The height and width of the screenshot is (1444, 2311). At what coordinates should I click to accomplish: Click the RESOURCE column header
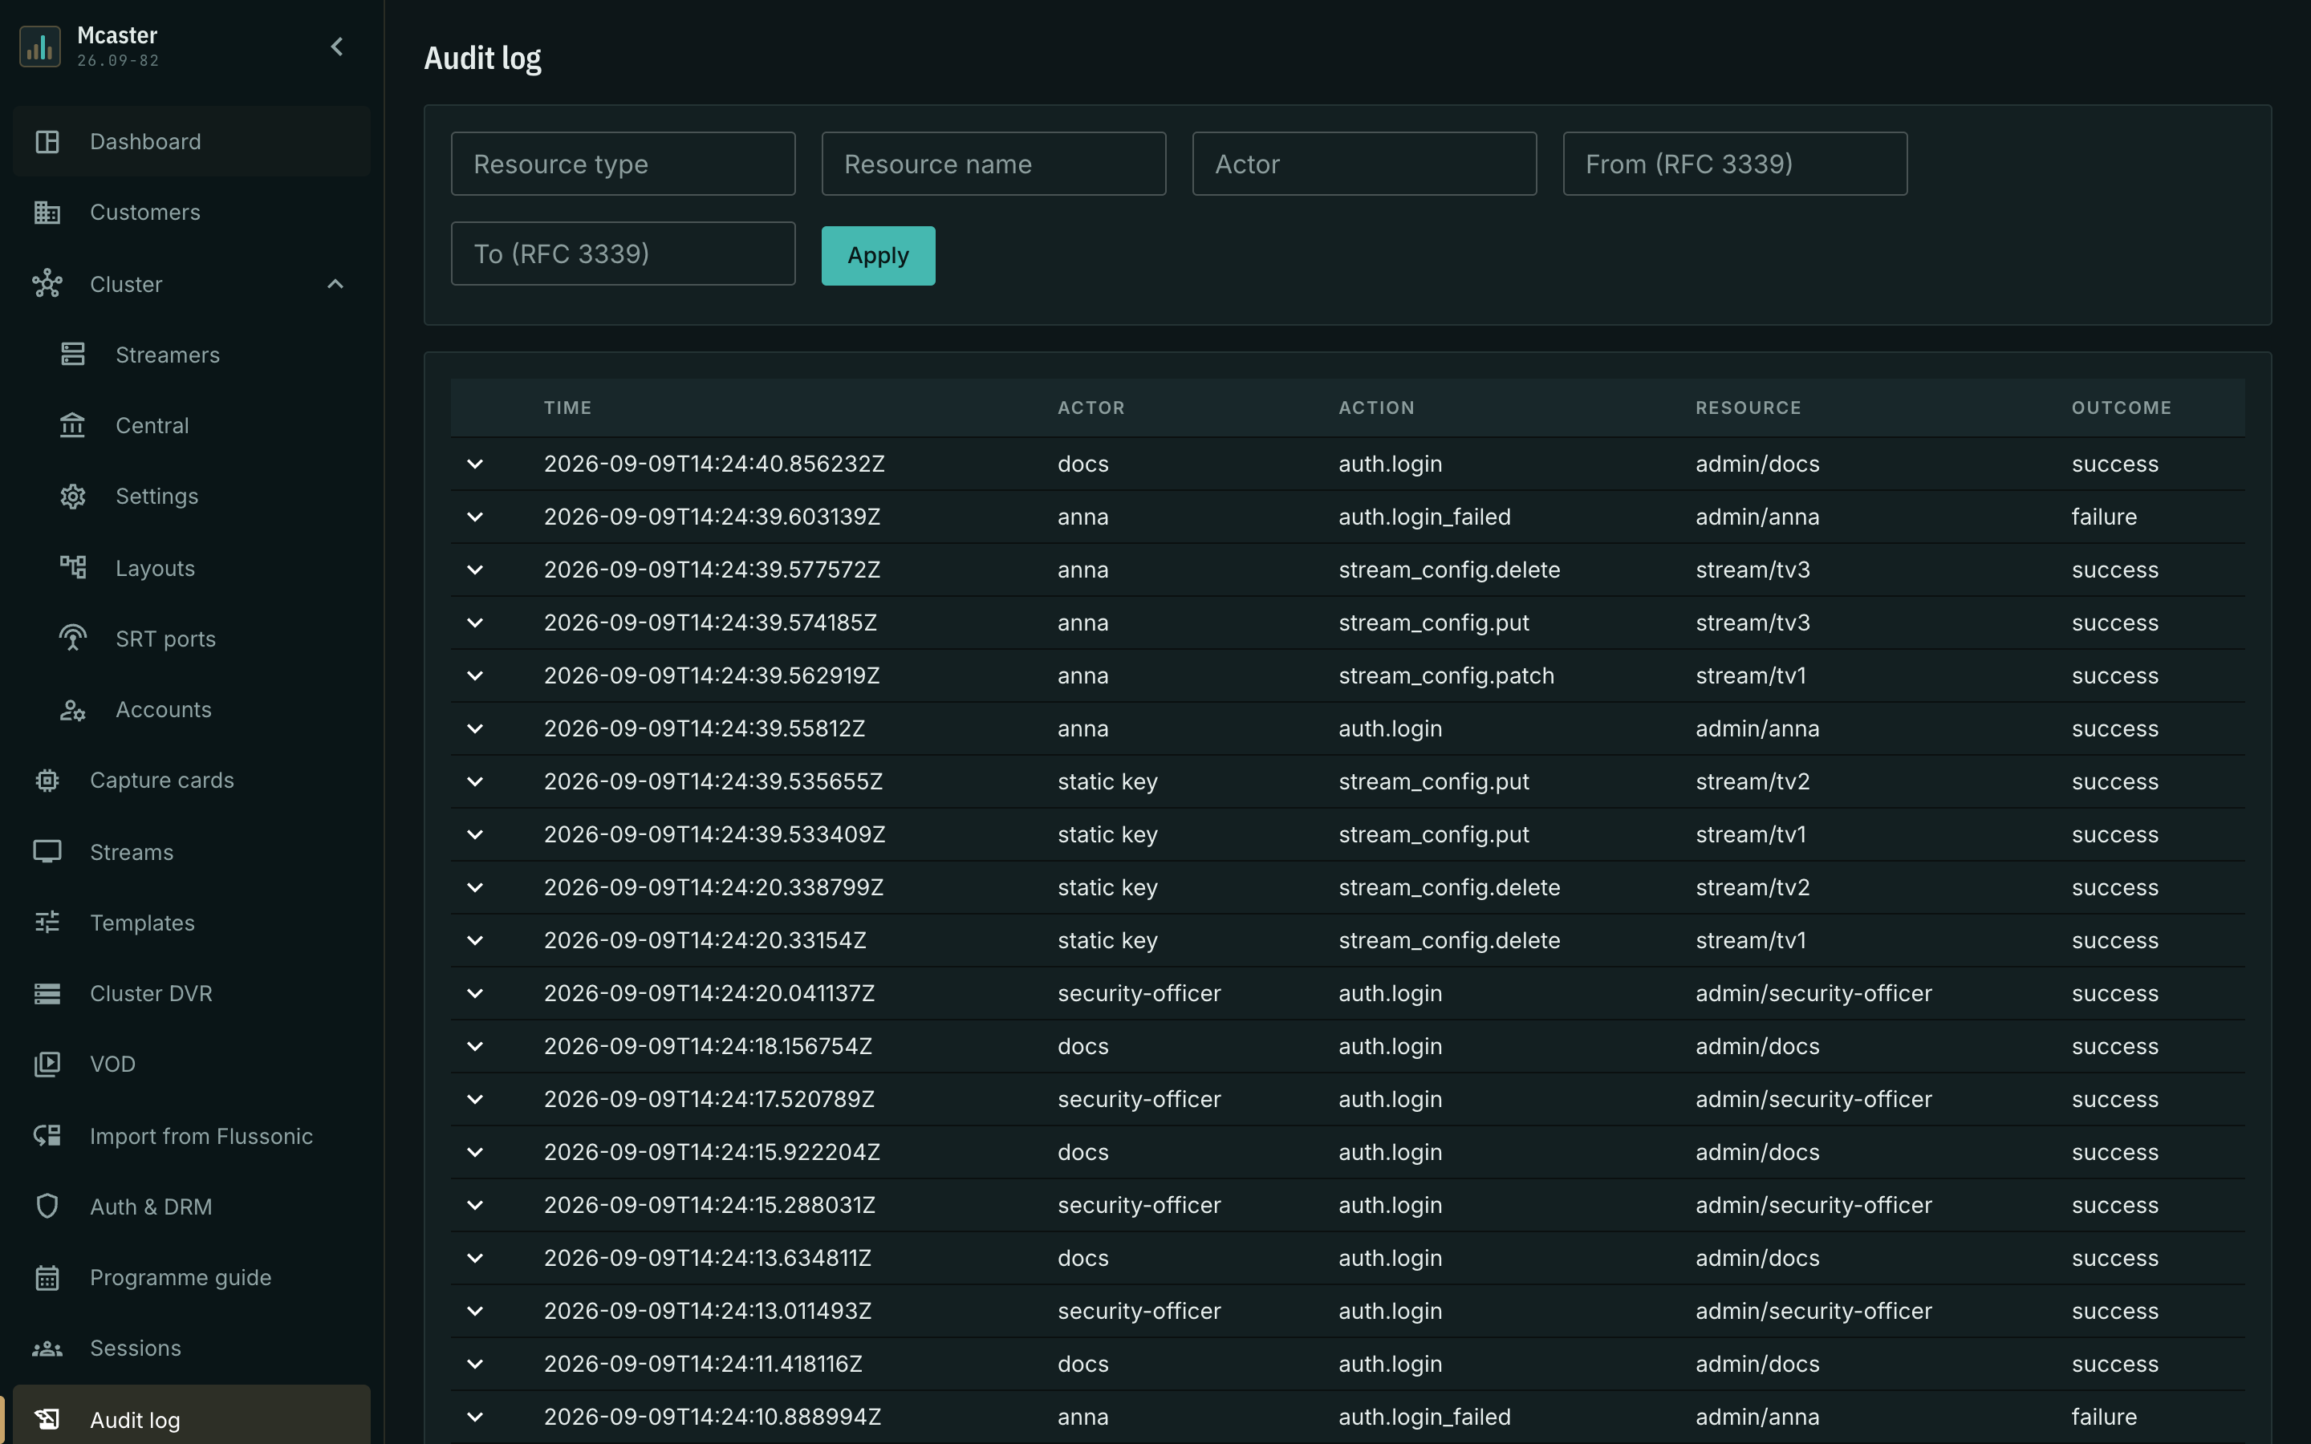click(x=1748, y=408)
